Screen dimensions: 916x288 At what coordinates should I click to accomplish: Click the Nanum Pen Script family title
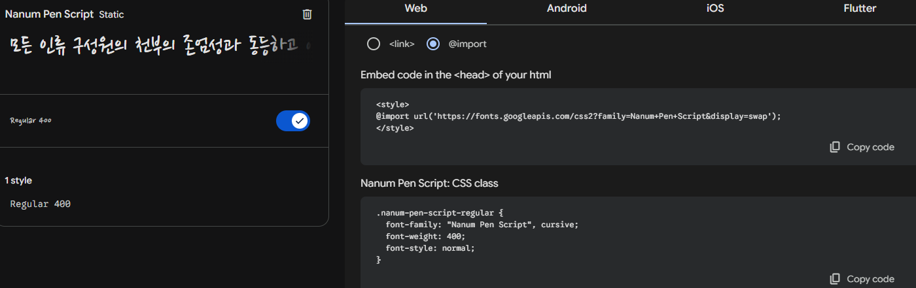pyautogui.click(x=49, y=14)
